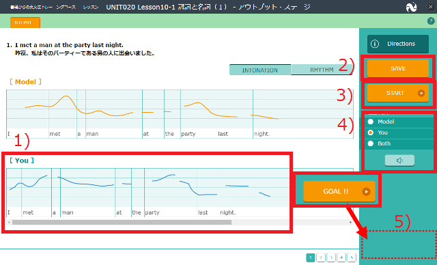Switch to the RHYTHM tab
437x265 pixels.
(322, 70)
